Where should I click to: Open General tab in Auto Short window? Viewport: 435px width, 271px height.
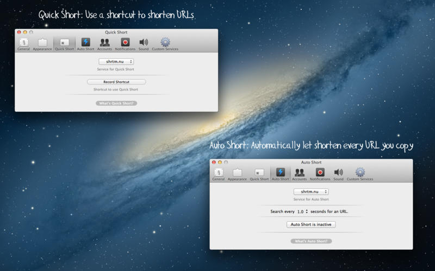(x=219, y=175)
